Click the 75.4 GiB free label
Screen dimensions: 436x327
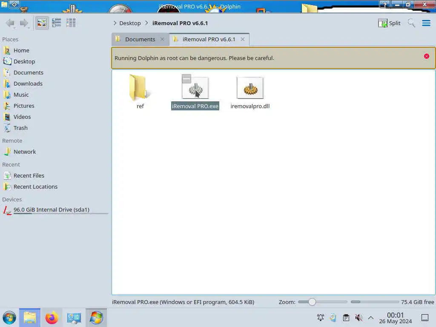417,302
